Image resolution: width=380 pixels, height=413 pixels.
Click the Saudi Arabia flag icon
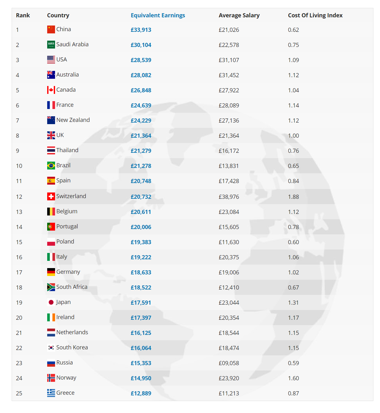51,44
